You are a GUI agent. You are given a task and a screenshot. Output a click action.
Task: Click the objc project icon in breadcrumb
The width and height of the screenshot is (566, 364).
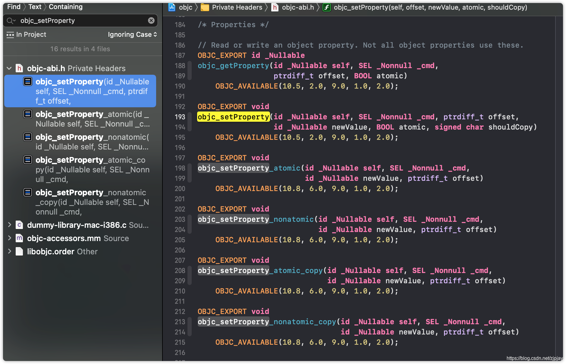click(172, 7)
